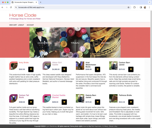
Task: Toggle the browser side panel icon
Action: pos(141,7)
